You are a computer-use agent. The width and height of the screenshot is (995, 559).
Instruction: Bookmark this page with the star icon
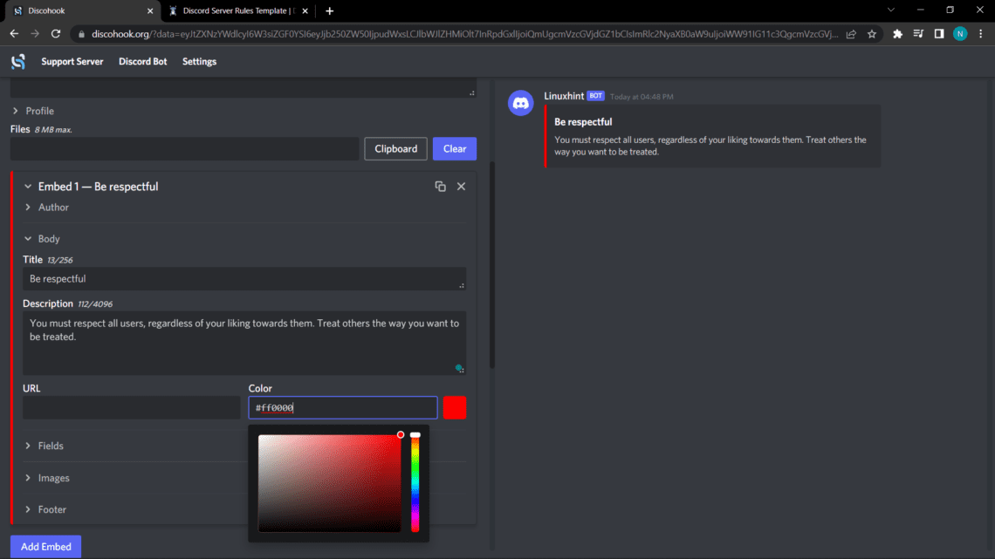tap(872, 34)
